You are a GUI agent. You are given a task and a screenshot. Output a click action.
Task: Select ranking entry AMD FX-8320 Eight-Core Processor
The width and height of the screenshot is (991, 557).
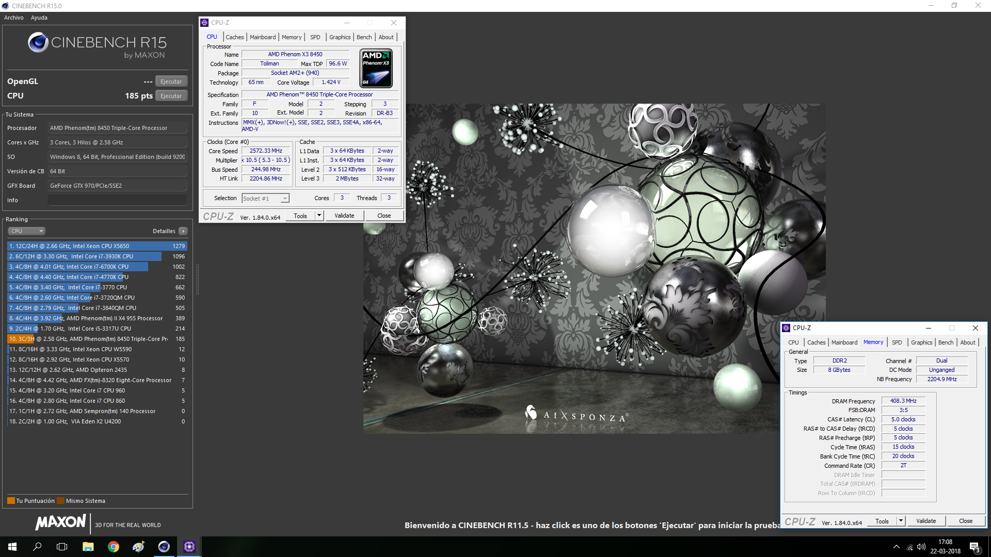coord(97,380)
